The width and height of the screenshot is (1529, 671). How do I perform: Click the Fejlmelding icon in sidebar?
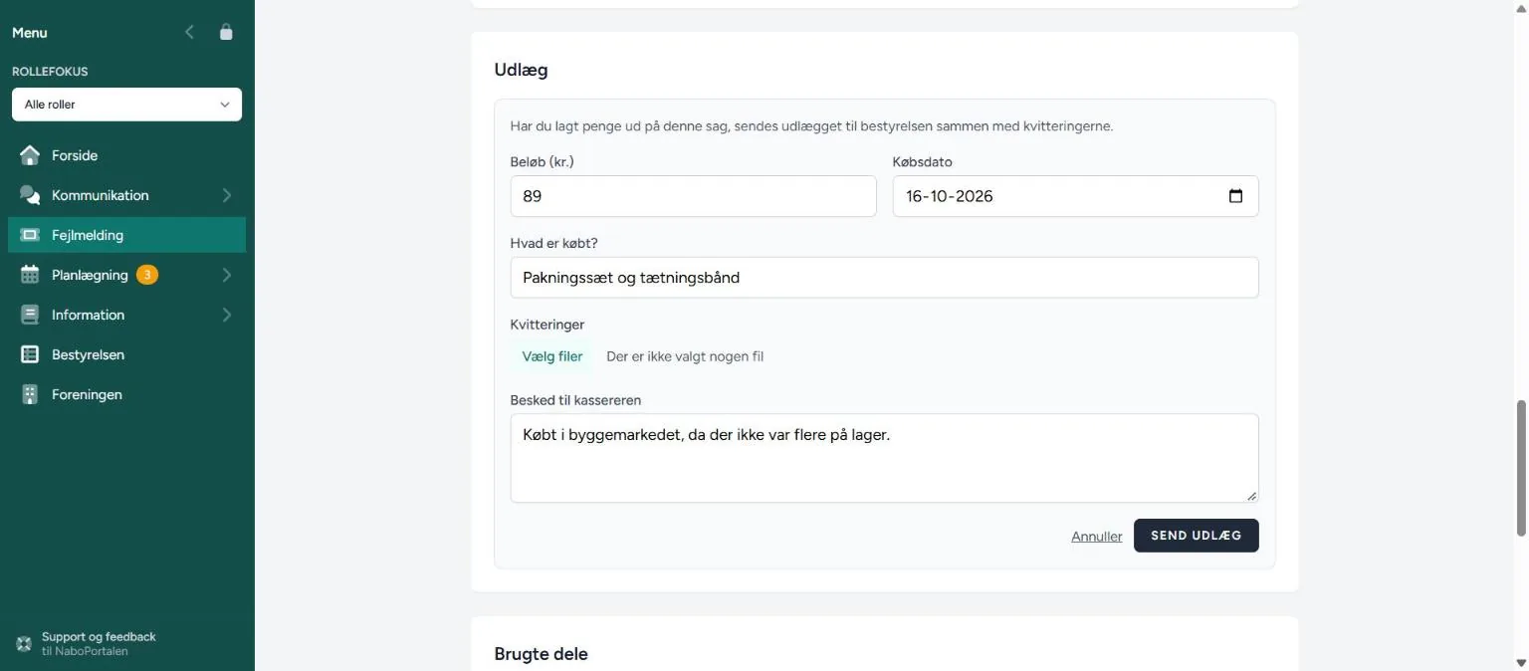pos(30,235)
